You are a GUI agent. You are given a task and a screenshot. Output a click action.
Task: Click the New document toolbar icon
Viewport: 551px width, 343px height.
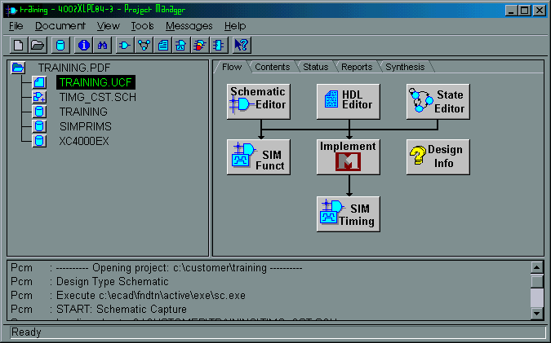point(18,45)
